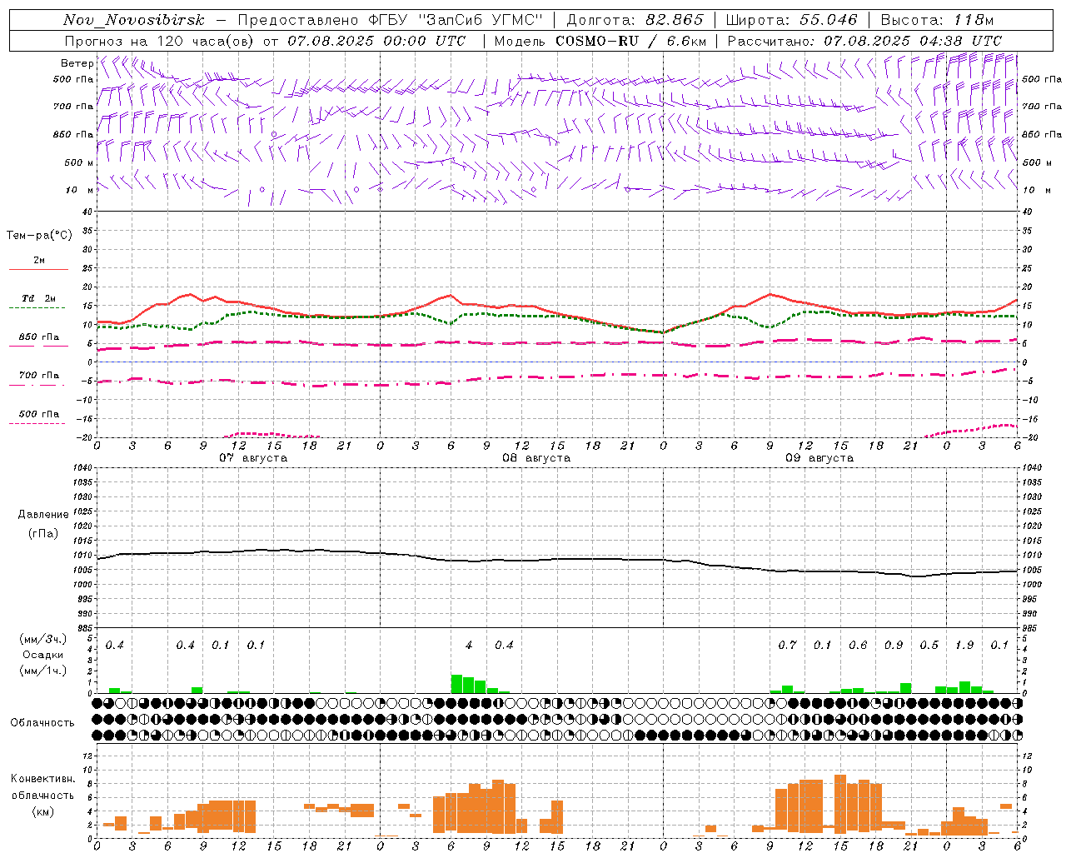Select the text Предоставлено ФГБУ "ЗапСиб УГМС"
The height and width of the screenshot is (853, 1066).
[391, 21]
